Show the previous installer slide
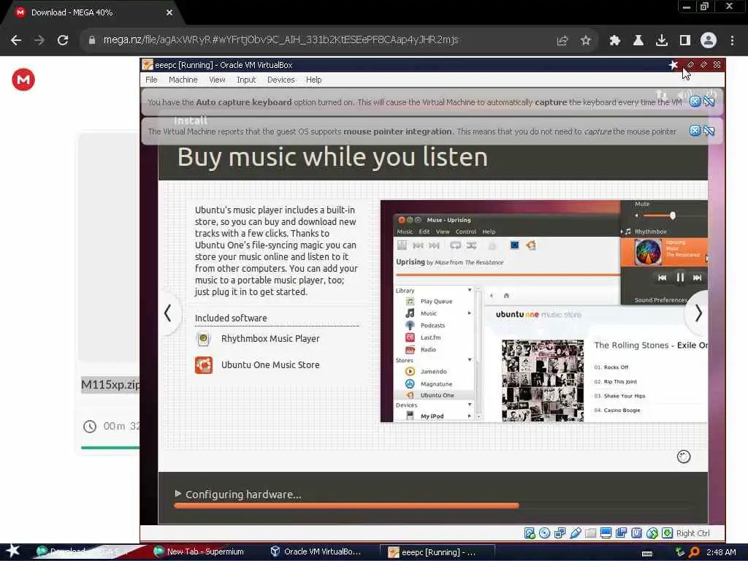This screenshot has height=561, width=748. point(168,313)
